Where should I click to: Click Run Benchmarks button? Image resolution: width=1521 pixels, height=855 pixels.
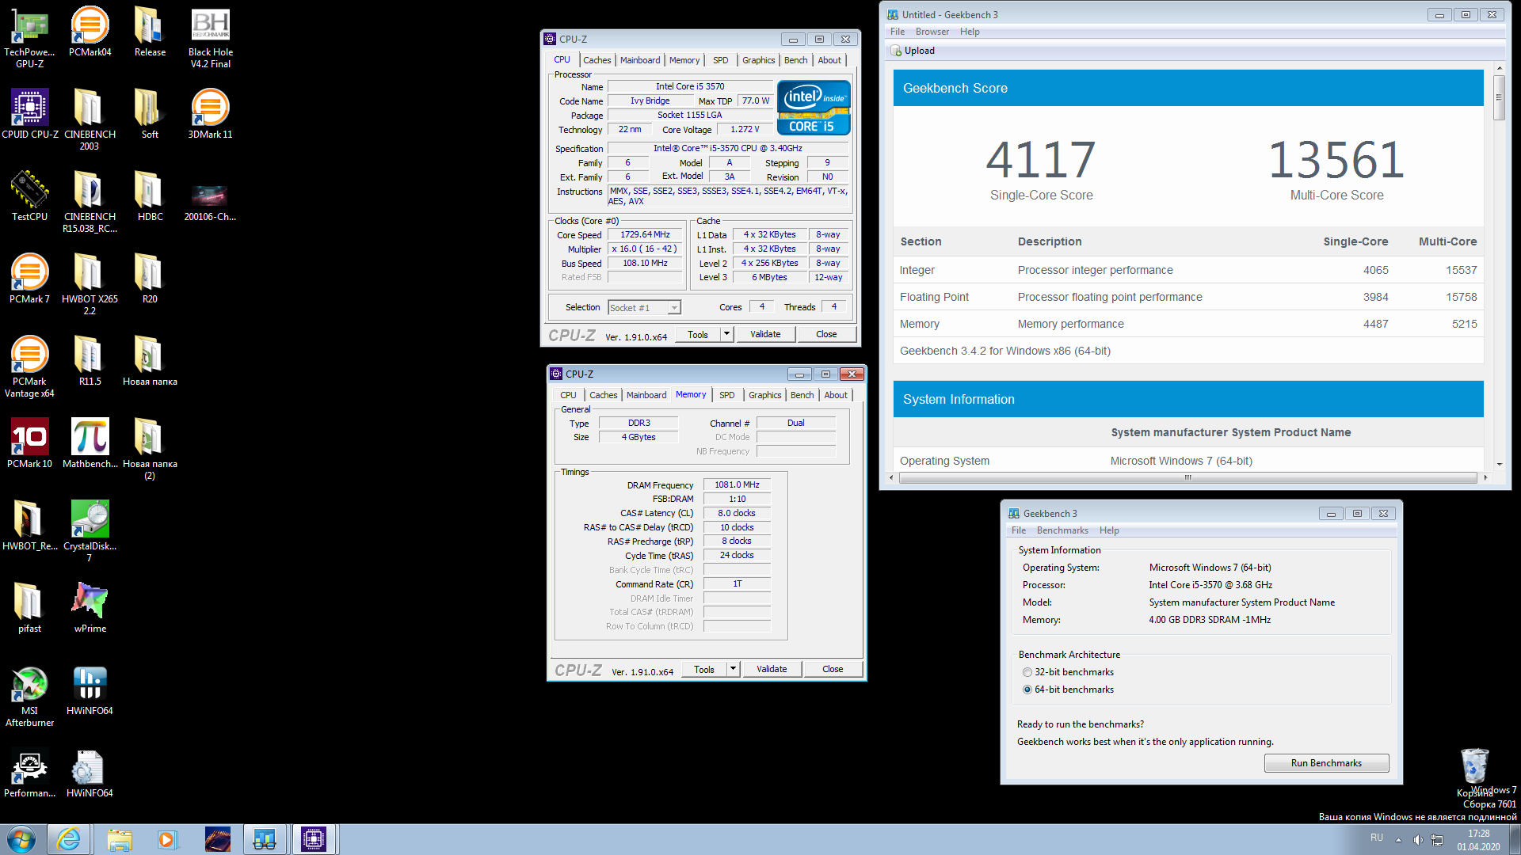coord(1326,763)
